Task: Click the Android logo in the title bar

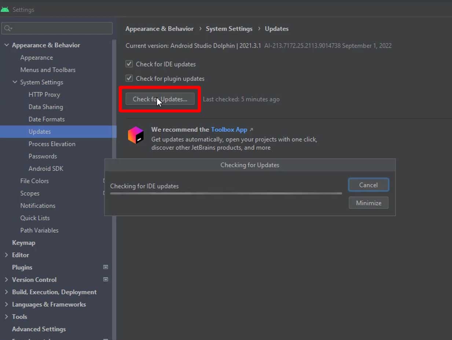Action: pyautogui.click(x=5, y=10)
